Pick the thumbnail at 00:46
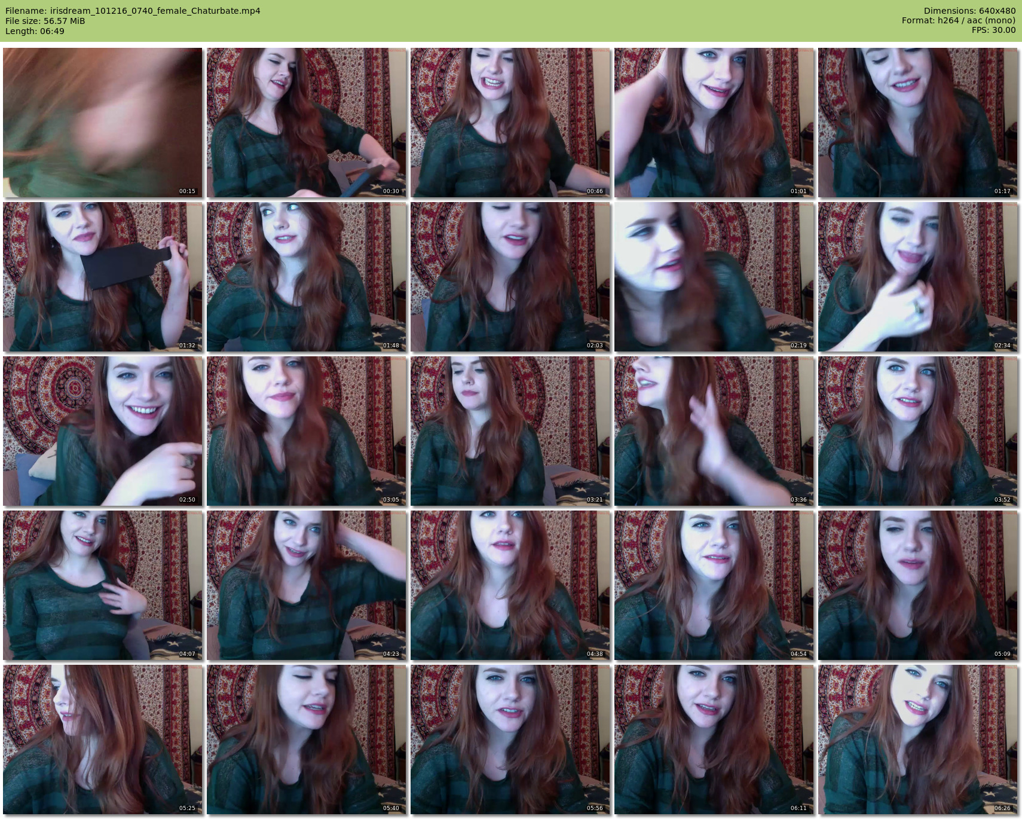Viewport: 1022px width, 819px height. click(x=510, y=123)
